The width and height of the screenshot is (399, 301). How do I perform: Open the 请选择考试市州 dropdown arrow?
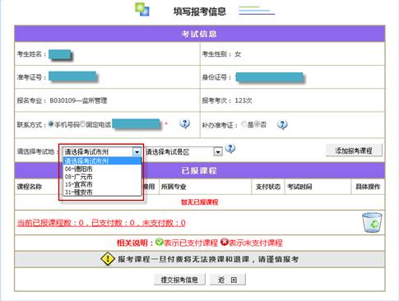coord(137,151)
